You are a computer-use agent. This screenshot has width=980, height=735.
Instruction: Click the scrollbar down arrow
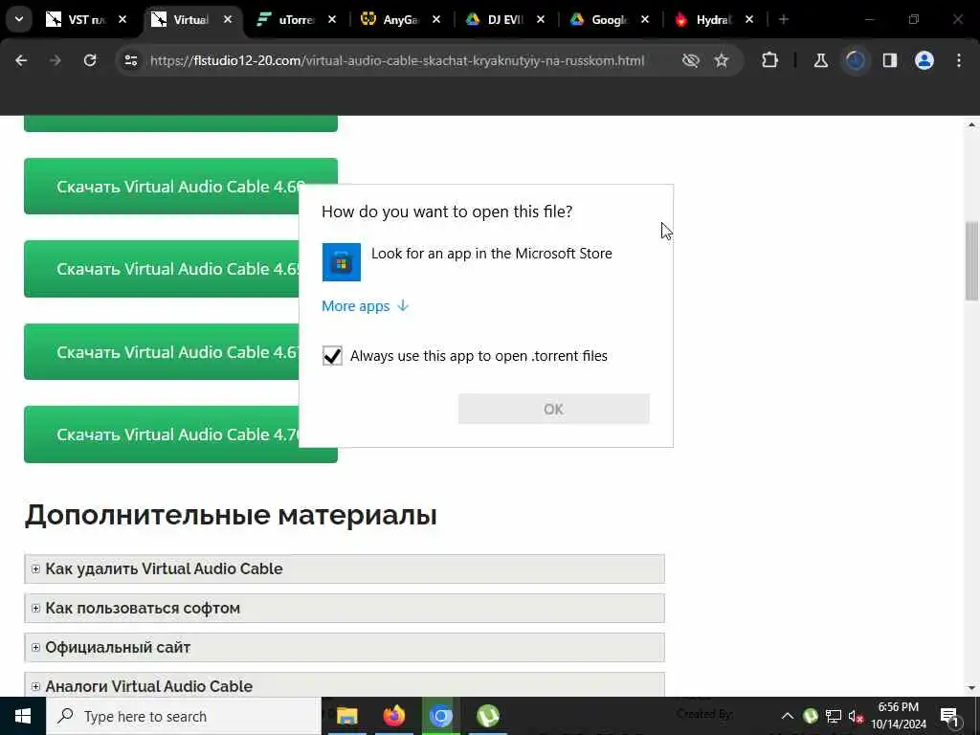coord(971,687)
